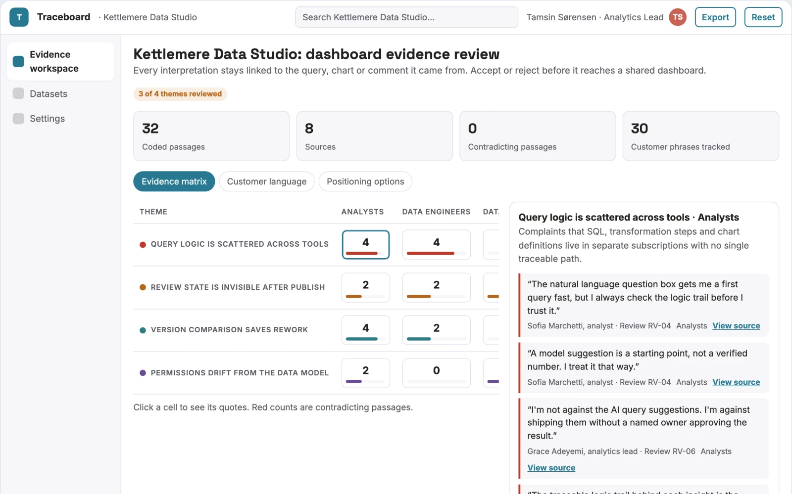Select the Analysts cell for Query logic theme

[x=366, y=245]
